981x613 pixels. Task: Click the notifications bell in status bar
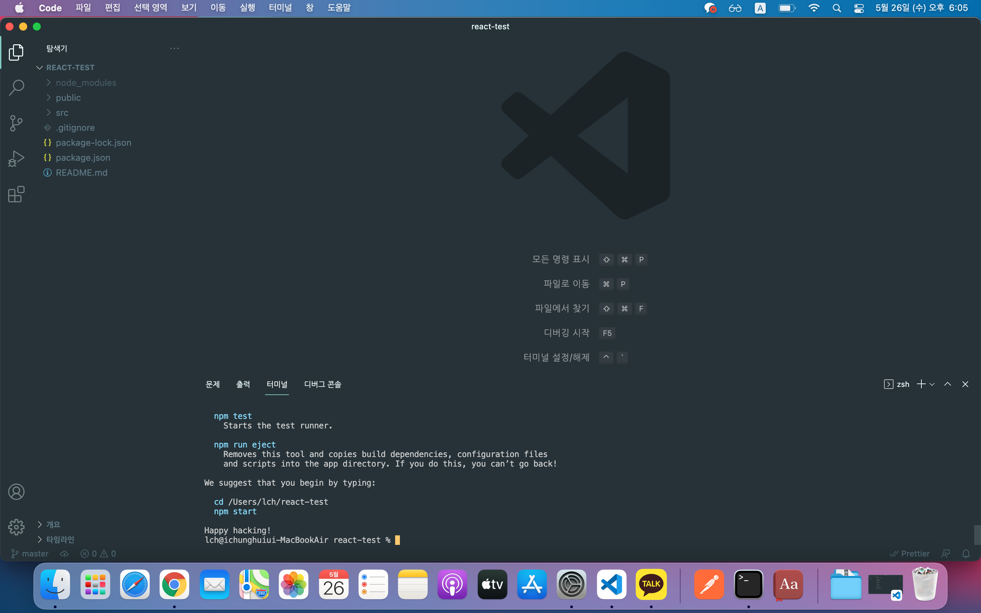[x=966, y=553]
